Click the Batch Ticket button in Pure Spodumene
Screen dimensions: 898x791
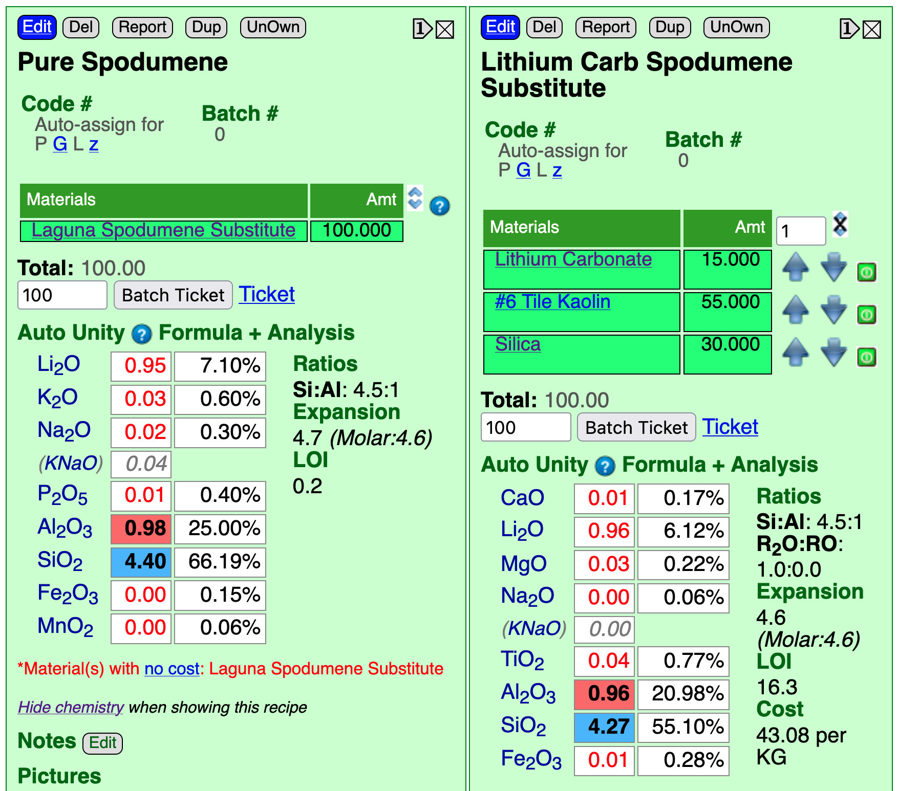coord(173,295)
